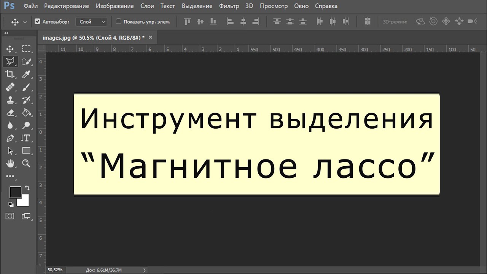Enable the Автовыбор checkbox
The image size is (487, 274).
point(37,22)
